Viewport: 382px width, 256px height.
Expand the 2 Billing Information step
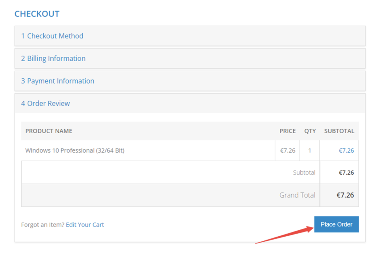coord(190,59)
